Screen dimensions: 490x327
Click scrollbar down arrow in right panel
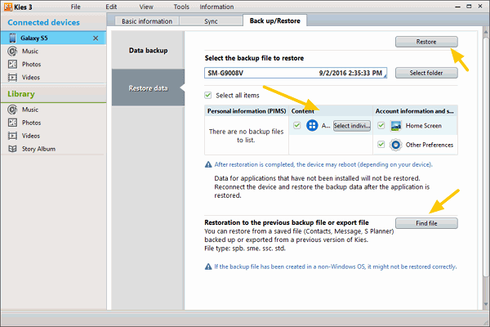click(486, 304)
